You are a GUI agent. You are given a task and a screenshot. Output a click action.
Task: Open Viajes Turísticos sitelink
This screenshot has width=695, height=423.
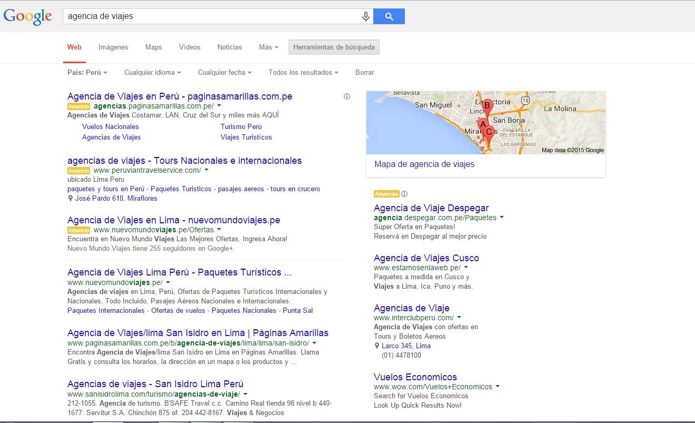(246, 137)
